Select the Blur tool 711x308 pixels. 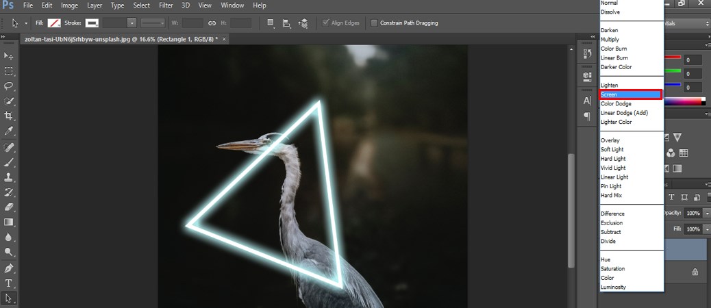point(8,237)
